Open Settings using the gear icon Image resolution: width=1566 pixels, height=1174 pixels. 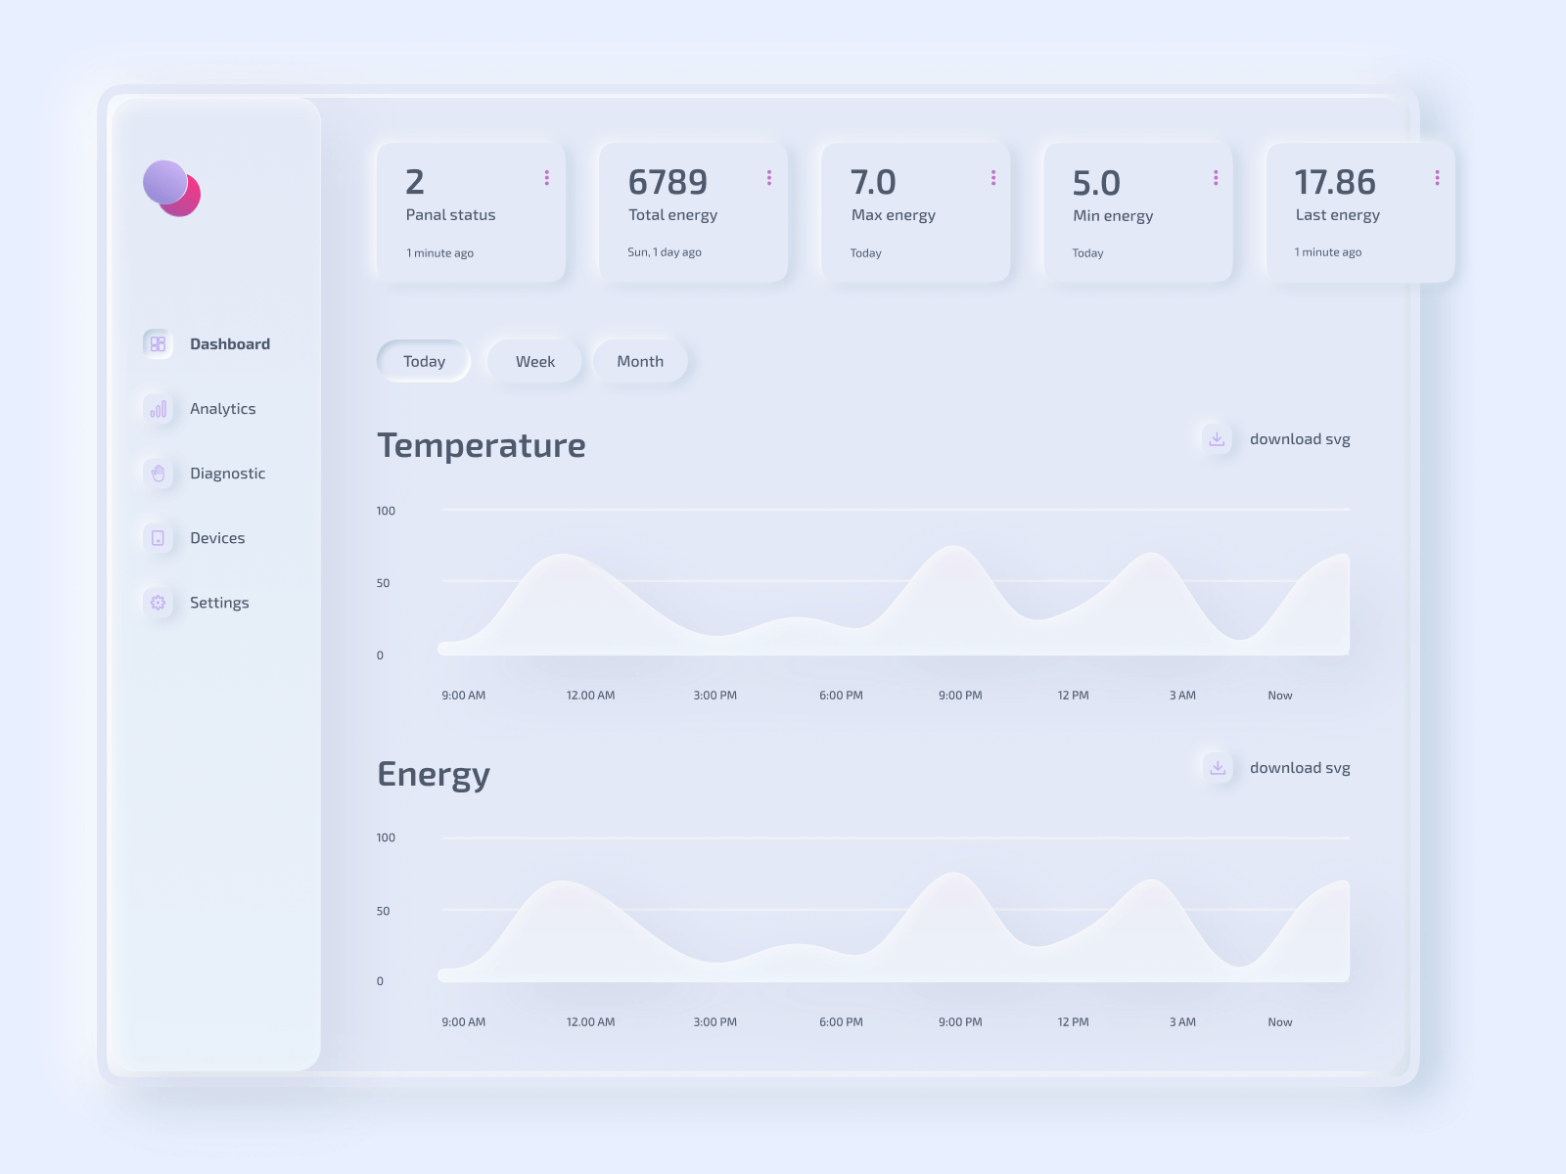tap(158, 603)
